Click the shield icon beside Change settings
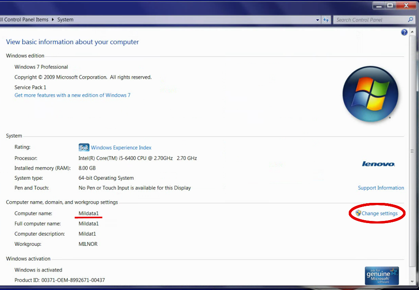Viewport: 419px width, 290px height. click(x=358, y=213)
